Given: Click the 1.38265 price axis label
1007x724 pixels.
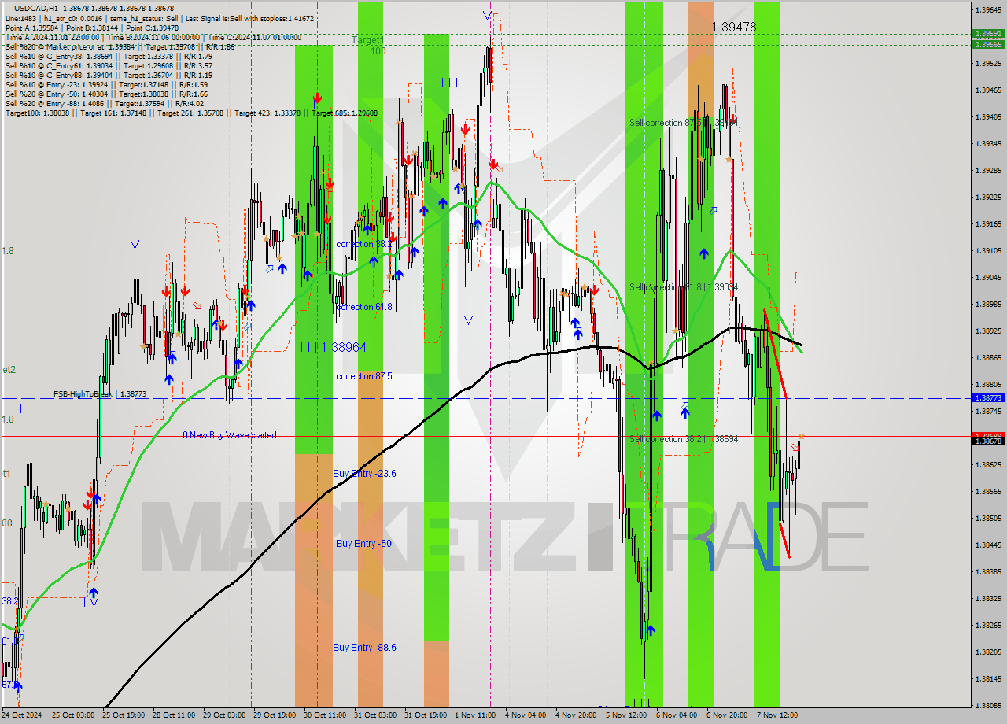Looking at the screenshot, I should tap(988, 625).
